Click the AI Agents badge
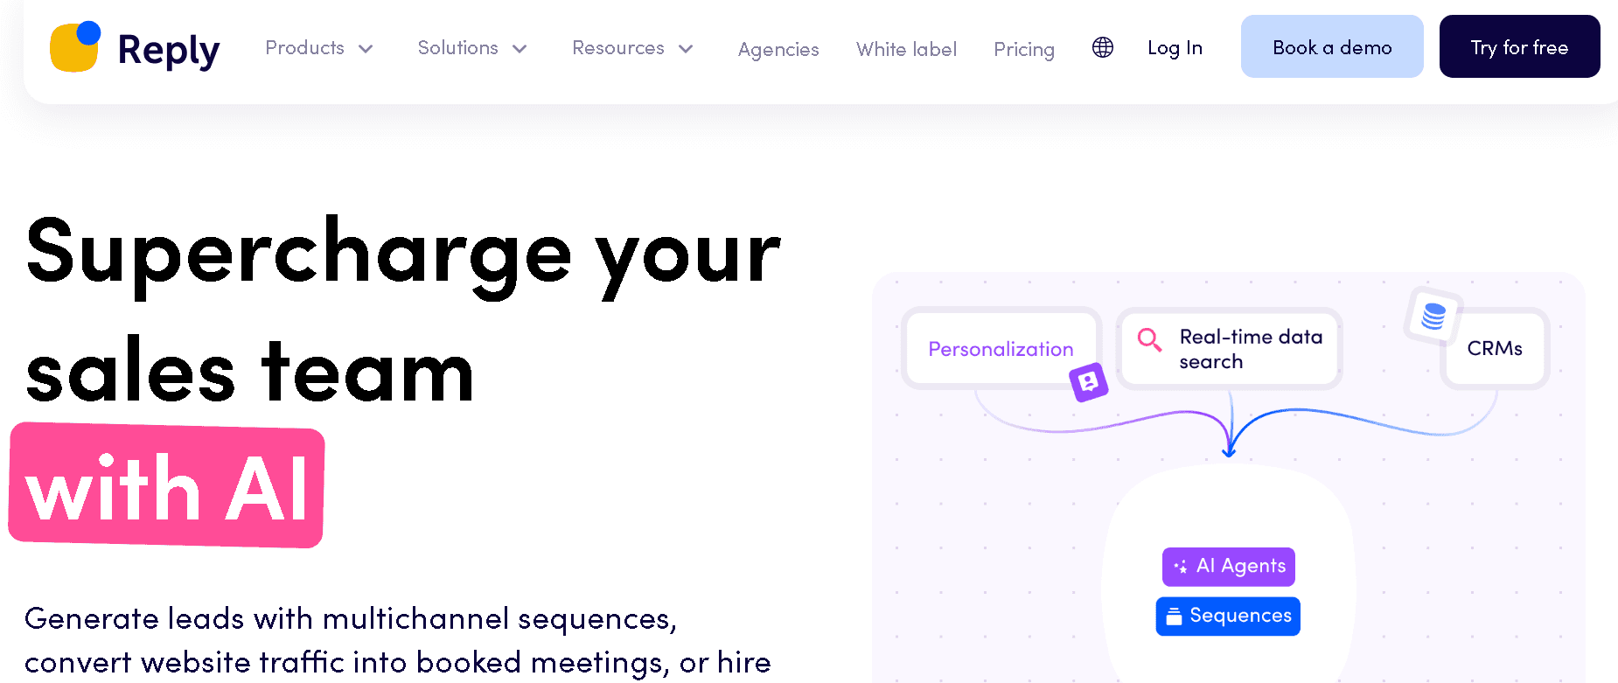Image resolution: width=1618 pixels, height=683 pixels. [x=1228, y=566]
